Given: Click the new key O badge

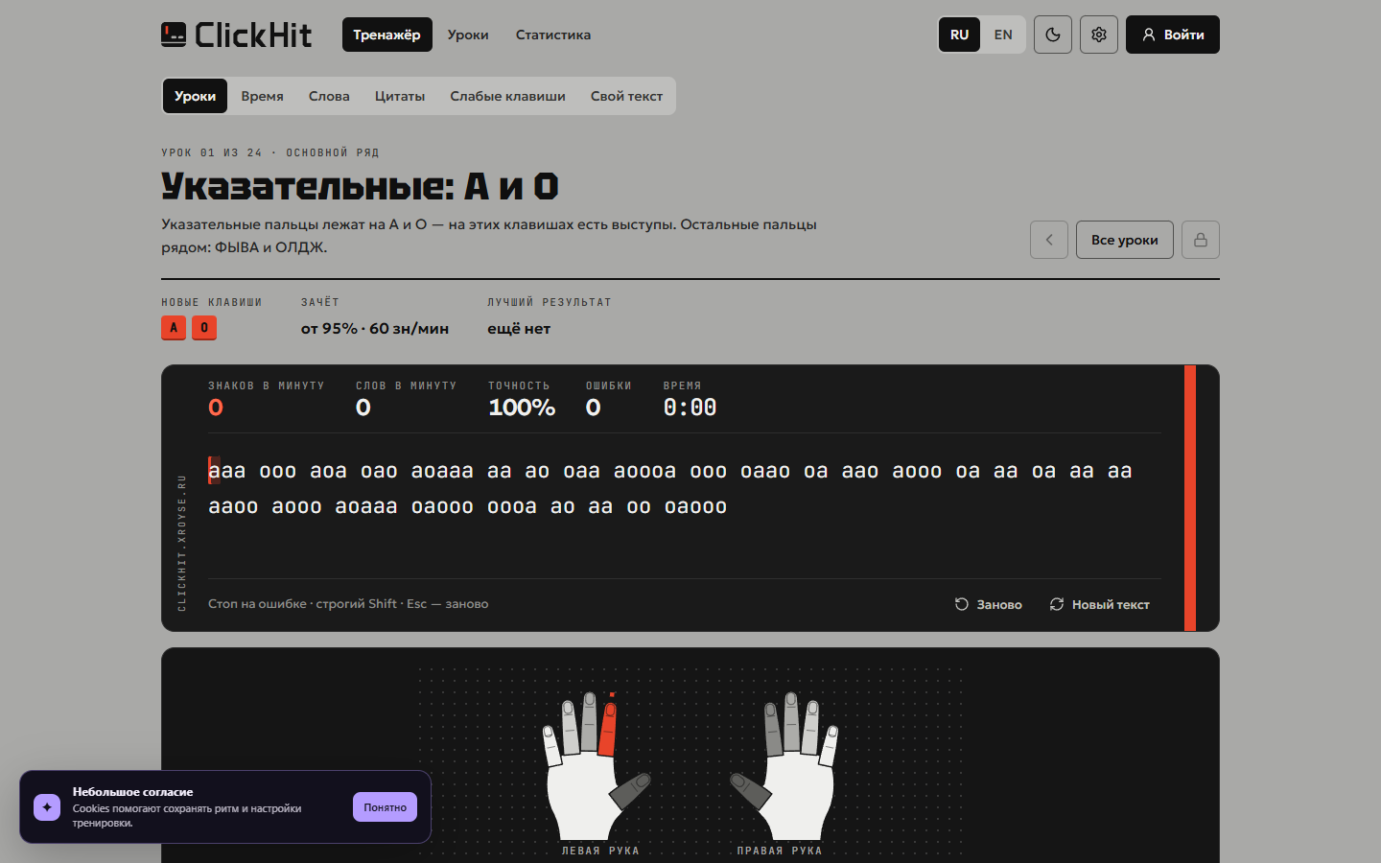Looking at the screenshot, I should click(204, 328).
